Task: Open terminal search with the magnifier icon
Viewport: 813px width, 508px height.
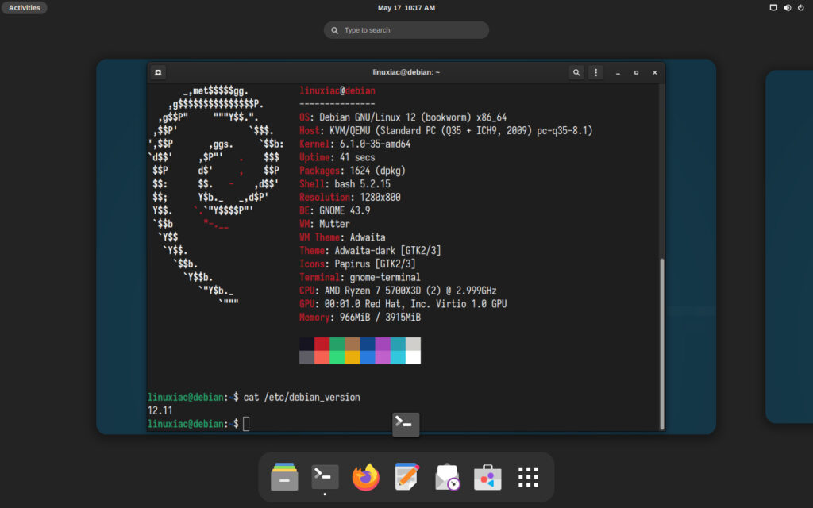Action: click(576, 72)
